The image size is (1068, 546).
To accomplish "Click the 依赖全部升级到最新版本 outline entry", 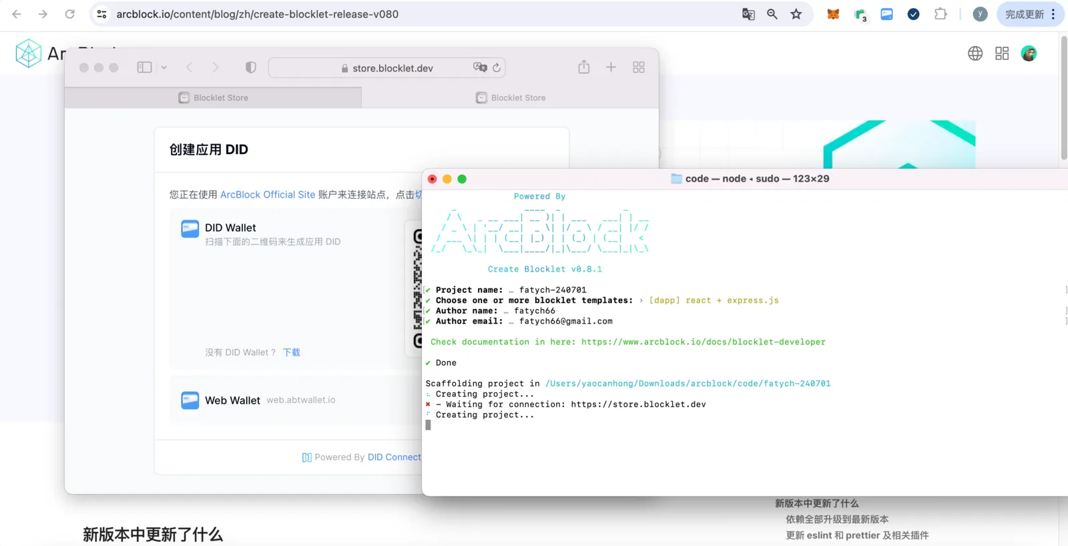I will tap(837, 519).
